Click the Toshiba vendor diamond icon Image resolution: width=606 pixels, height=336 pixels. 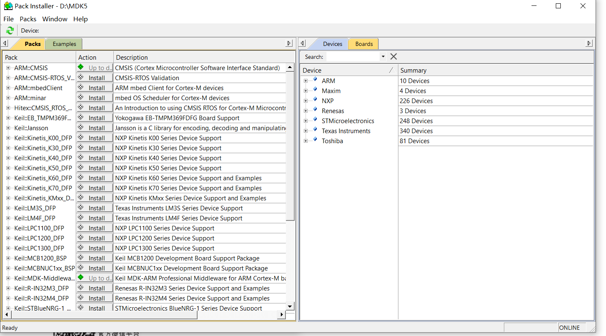(315, 139)
